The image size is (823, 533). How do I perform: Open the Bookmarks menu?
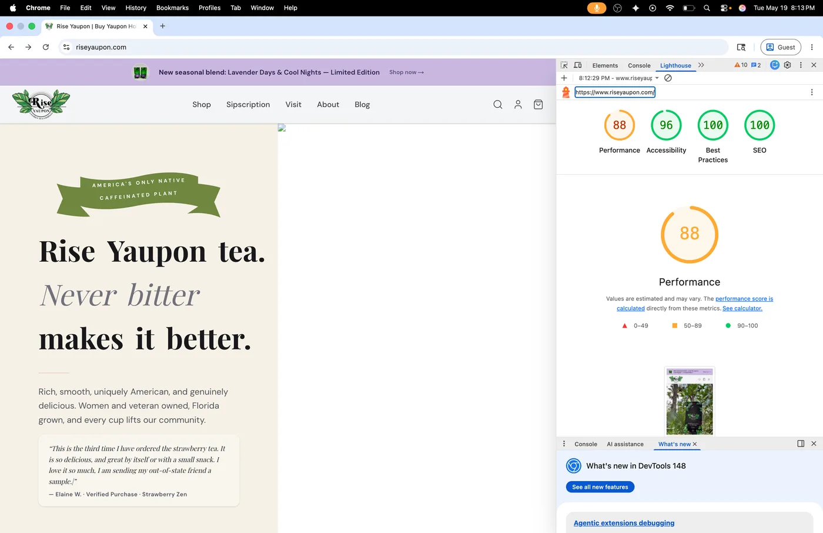tap(172, 8)
